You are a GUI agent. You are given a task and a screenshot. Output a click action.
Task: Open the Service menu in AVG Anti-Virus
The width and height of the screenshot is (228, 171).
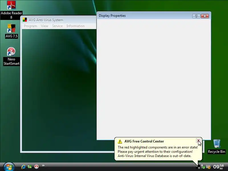[57, 26]
